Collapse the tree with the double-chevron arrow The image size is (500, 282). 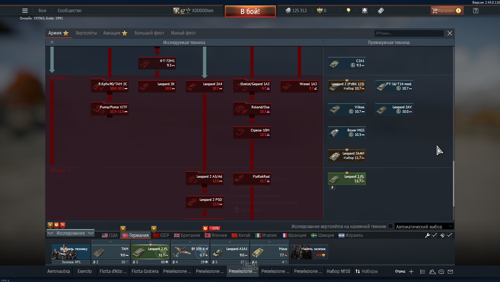(x=52, y=43)
